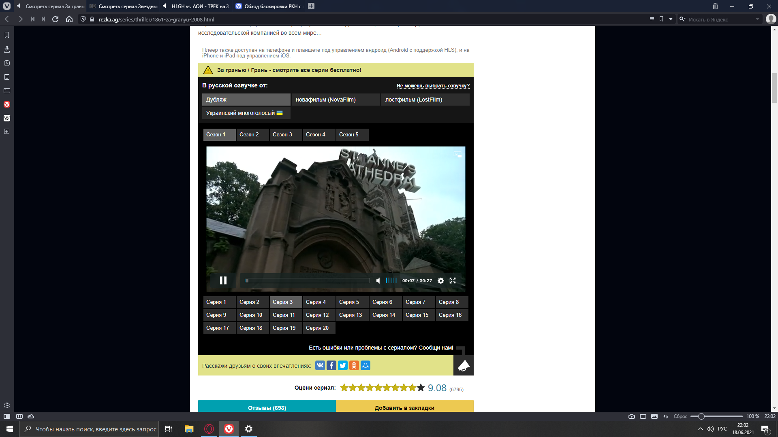
Task: Add a new web panel
Action: point(7,132)
